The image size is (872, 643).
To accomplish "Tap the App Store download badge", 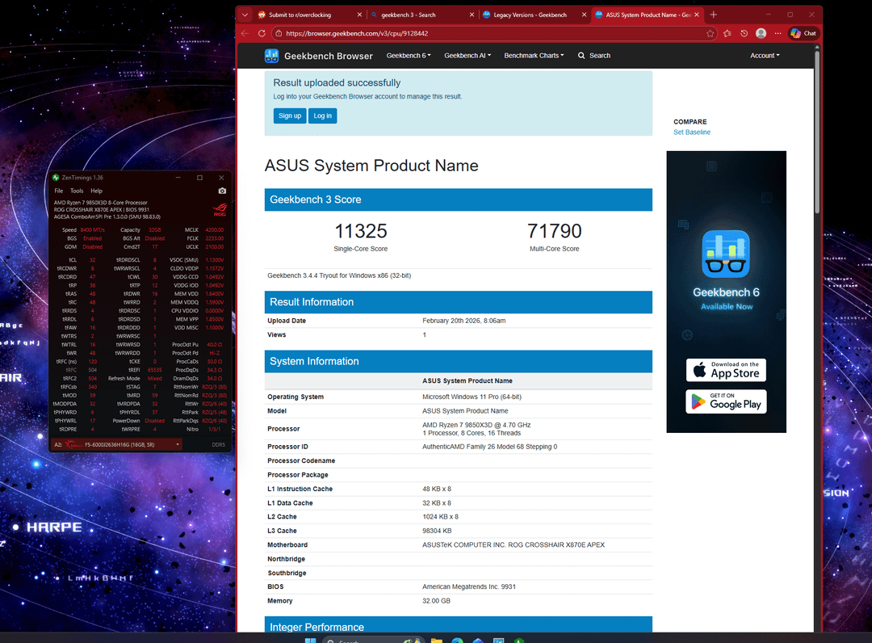I will 726,370.
